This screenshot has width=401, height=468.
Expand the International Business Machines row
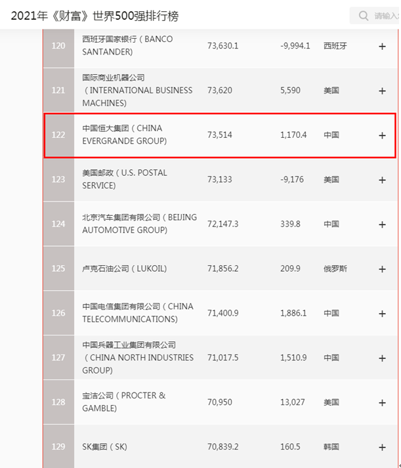coord(382,91)
